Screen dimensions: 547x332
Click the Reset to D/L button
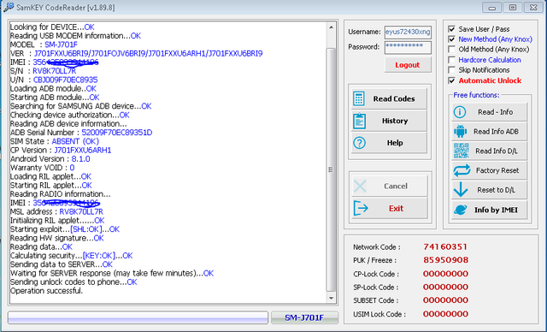click(x=489, y=190)
